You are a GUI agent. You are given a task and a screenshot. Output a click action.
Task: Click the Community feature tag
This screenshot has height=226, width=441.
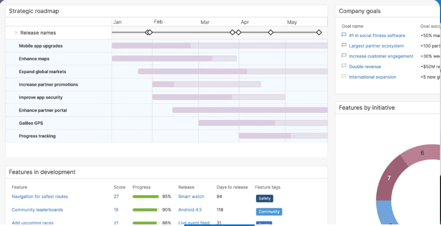coord(269,211)
